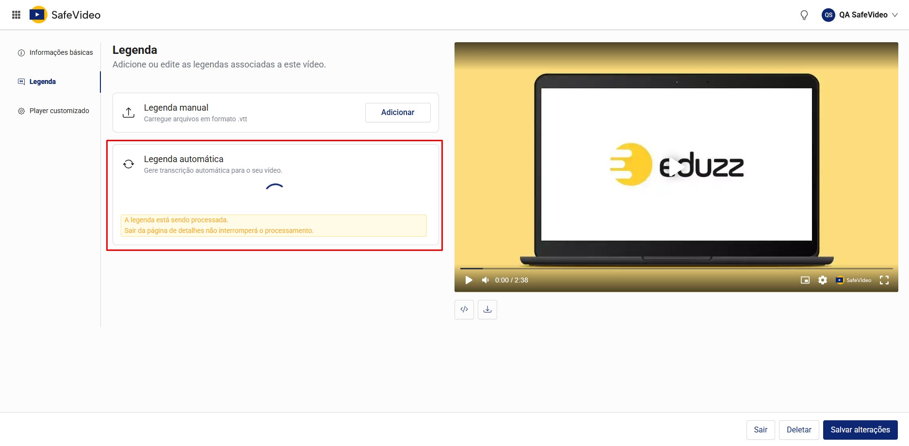Click the 0:00 / 2:38 time display
This screenshot has height=446, width=909.
click(511, 280)
